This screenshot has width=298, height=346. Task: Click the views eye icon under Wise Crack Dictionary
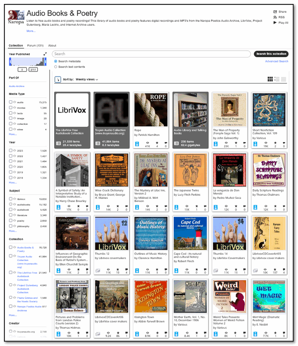coord(108,206)
